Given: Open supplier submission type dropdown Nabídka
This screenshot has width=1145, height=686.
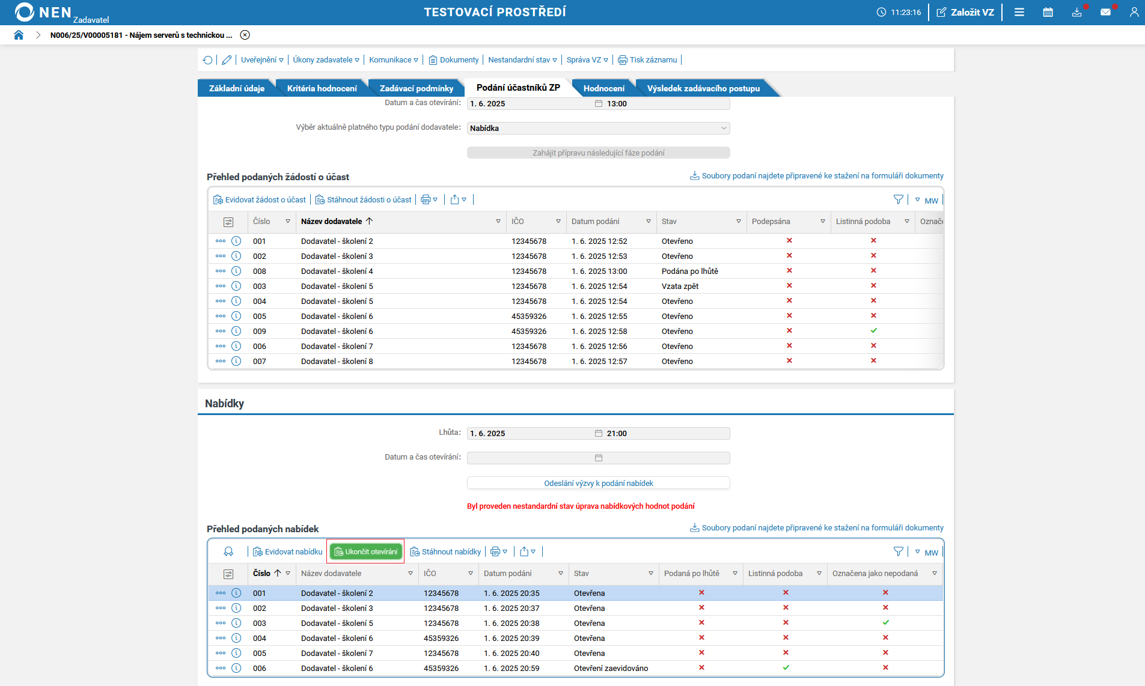Looking at the screenshot, I should pyautogui.click(x=598, y=128).
